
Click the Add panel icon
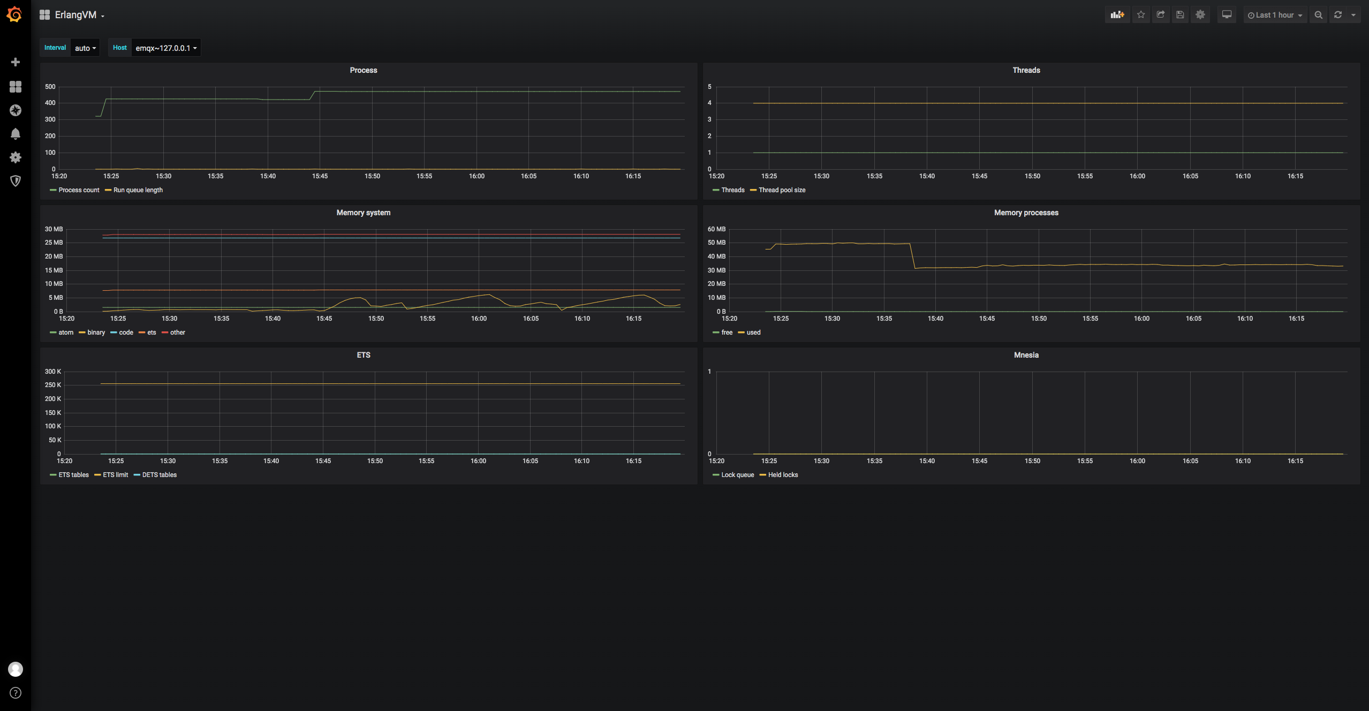click(1117, 15)
